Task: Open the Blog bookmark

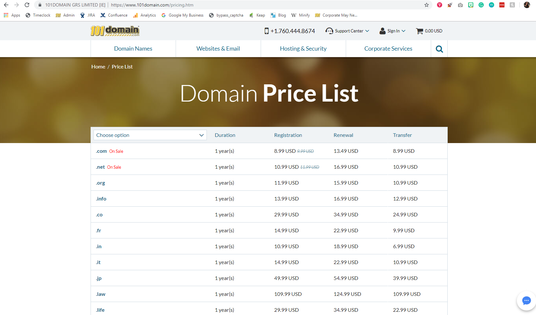Action: click(278, 15)
